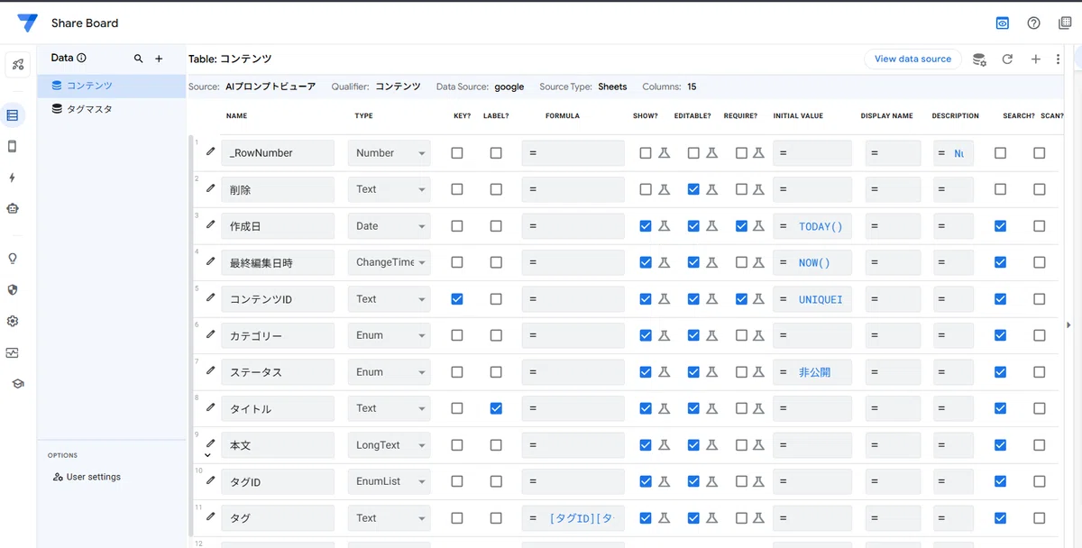Screen dimensions: 1082x548
Task: Open the help question mark icon
Action: [1033, 23]
